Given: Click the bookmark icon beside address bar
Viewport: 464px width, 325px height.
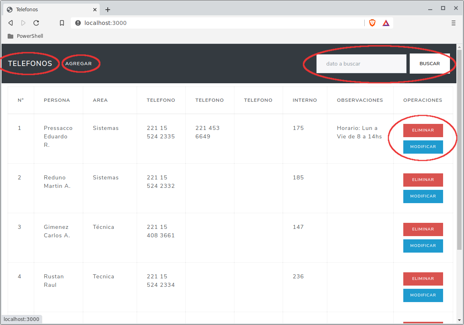Looking at the screenshot, I should pyautogui.click(x=62, y=23).
